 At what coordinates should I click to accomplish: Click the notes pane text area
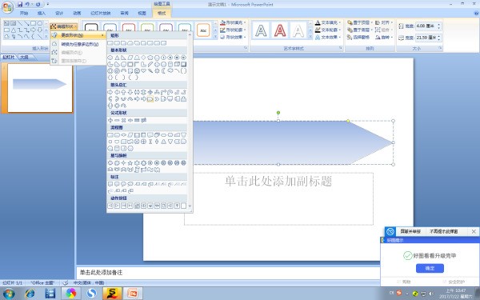[228, 273]
